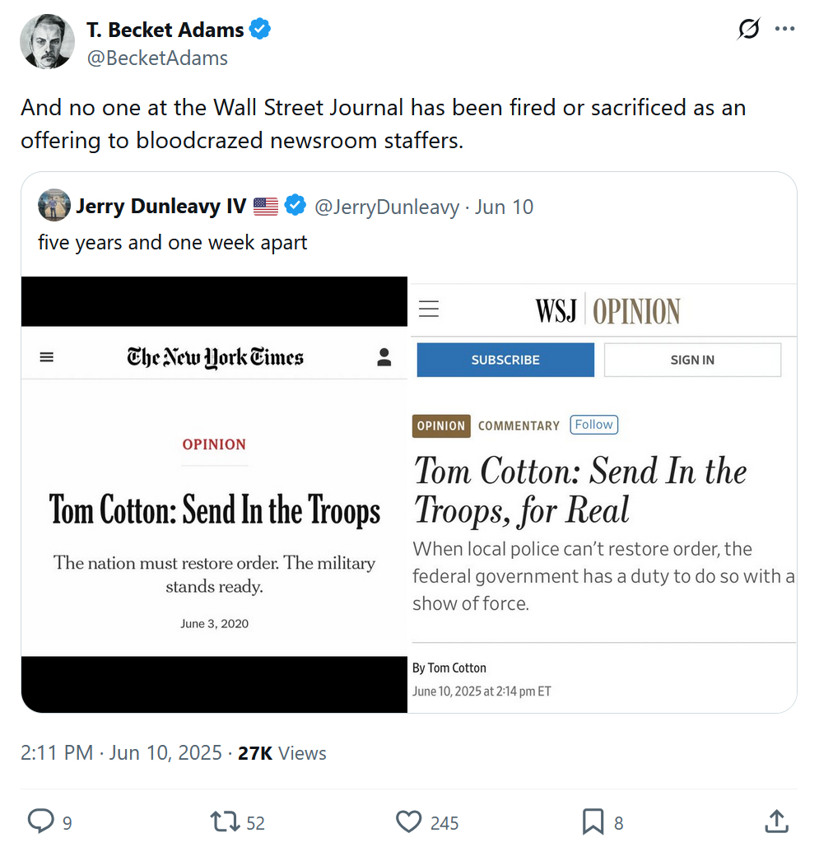Click the WSJ Sign In button
The height and width of the screenshot is (847, 819).
coord(692,360)
